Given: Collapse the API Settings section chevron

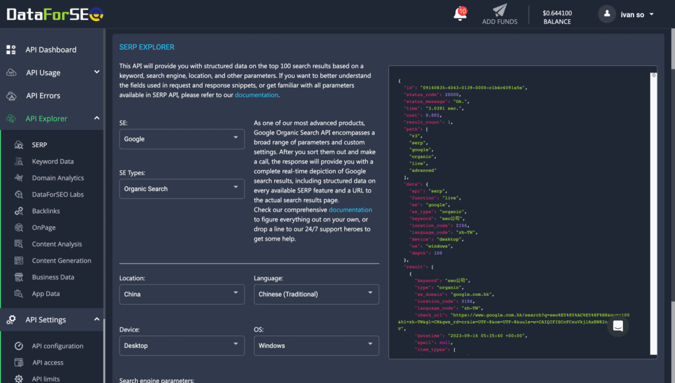Looking at the screenshot, I should pyautogui.click(x=96, y=319).
